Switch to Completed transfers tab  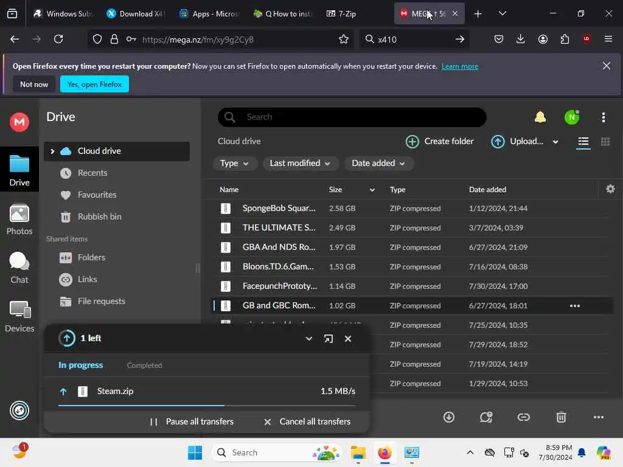pyautogui.click(x=144, y=365)
